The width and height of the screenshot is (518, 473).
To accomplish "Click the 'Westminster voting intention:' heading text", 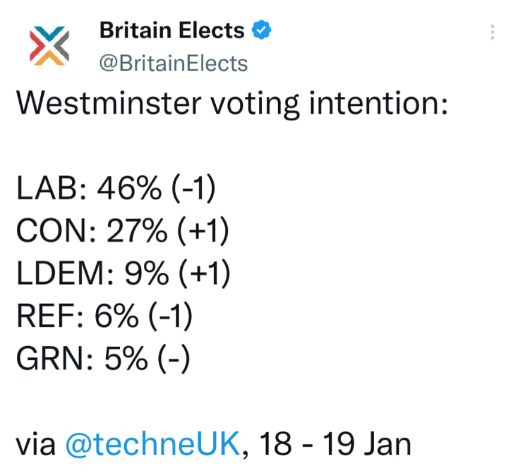I will (230, 106).
